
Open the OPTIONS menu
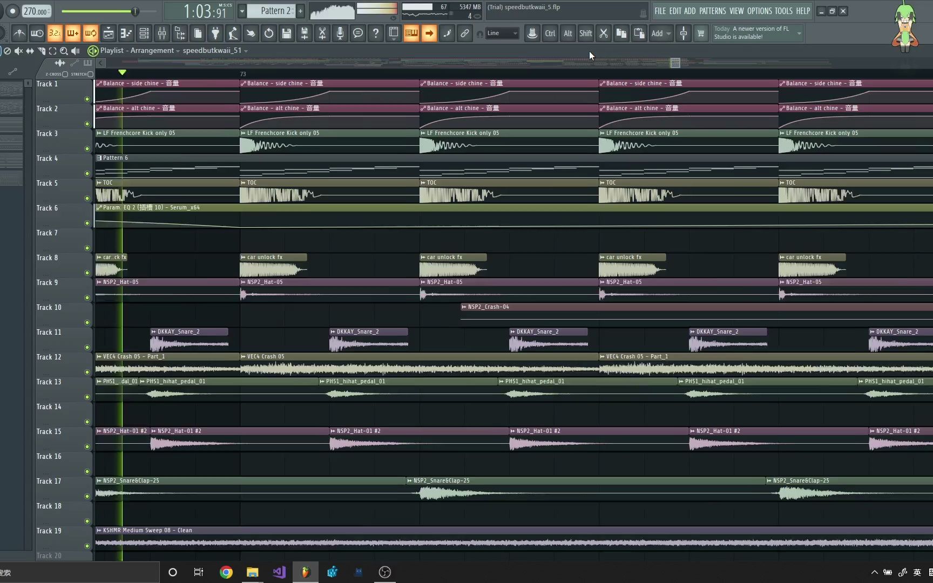pyautogui.click(x=760, y=11)
